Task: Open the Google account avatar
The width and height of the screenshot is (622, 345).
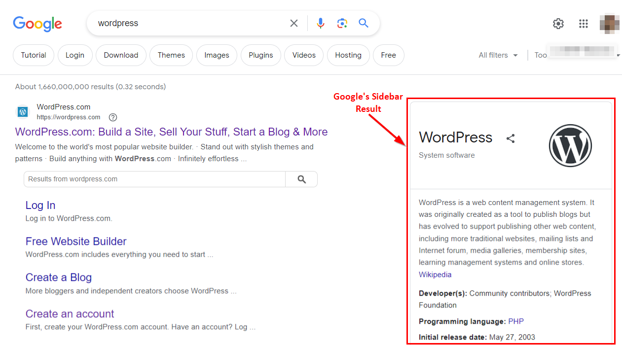Action: pos(609,24)
